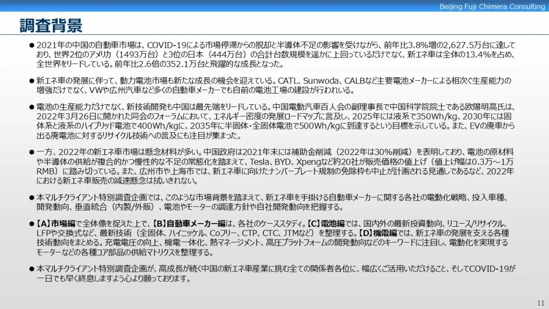Click the bold text 【C】電池編
Viewport: 549px width, 309px height.
[x=326, y=223]
